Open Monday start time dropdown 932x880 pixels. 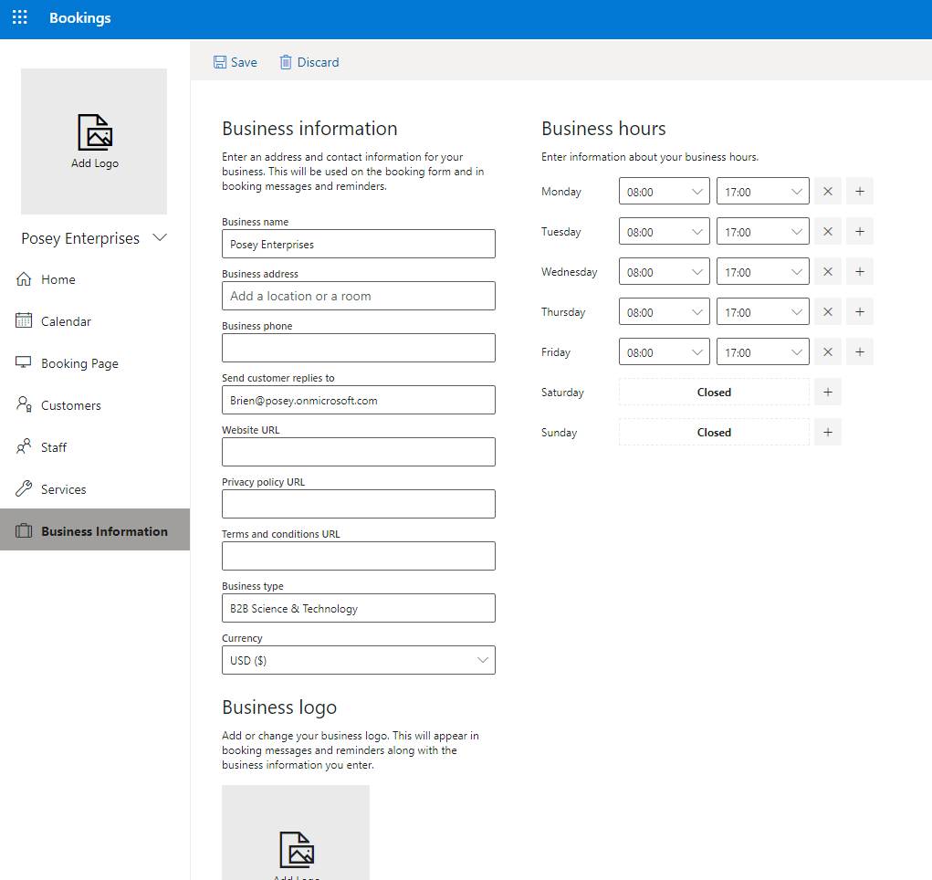click(664, 192)
